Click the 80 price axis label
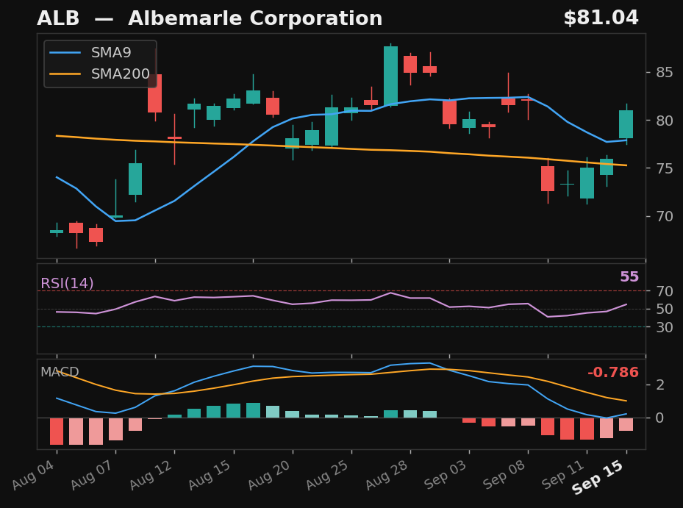 665,121
